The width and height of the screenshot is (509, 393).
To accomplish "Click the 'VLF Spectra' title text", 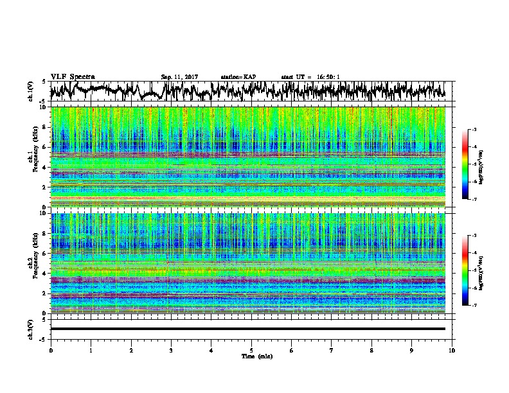I will click(73, 77).
